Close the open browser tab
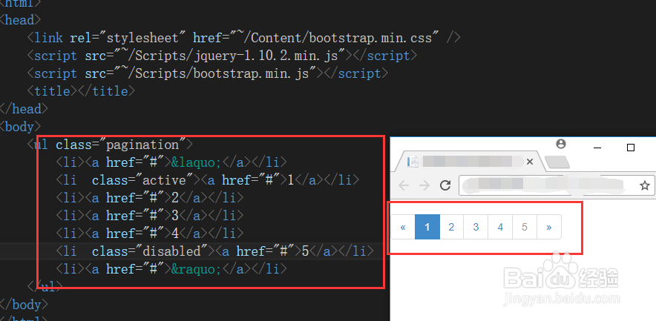656x321 pixels. [529, 162]
